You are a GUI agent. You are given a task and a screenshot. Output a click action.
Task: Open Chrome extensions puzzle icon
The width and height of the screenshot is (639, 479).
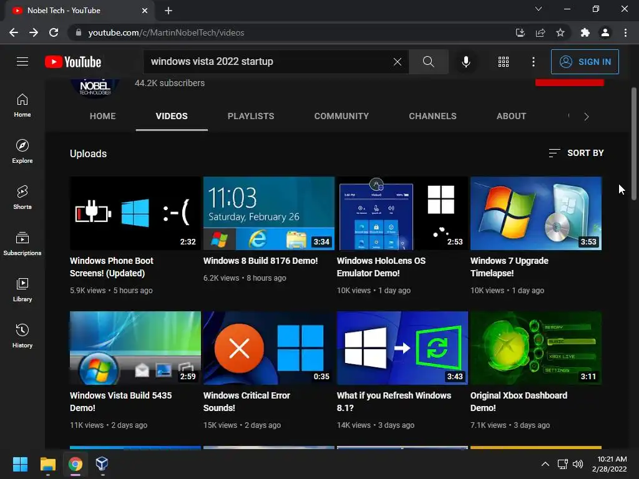pos(585,32)
